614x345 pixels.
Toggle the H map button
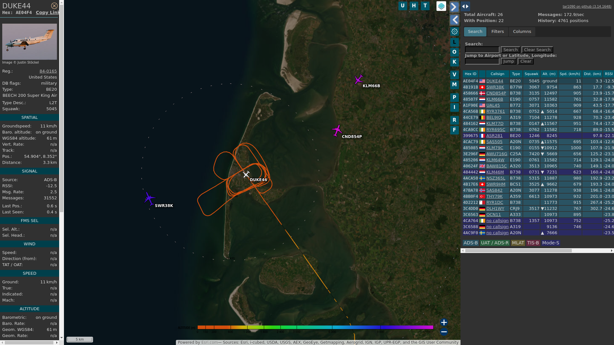414,6
